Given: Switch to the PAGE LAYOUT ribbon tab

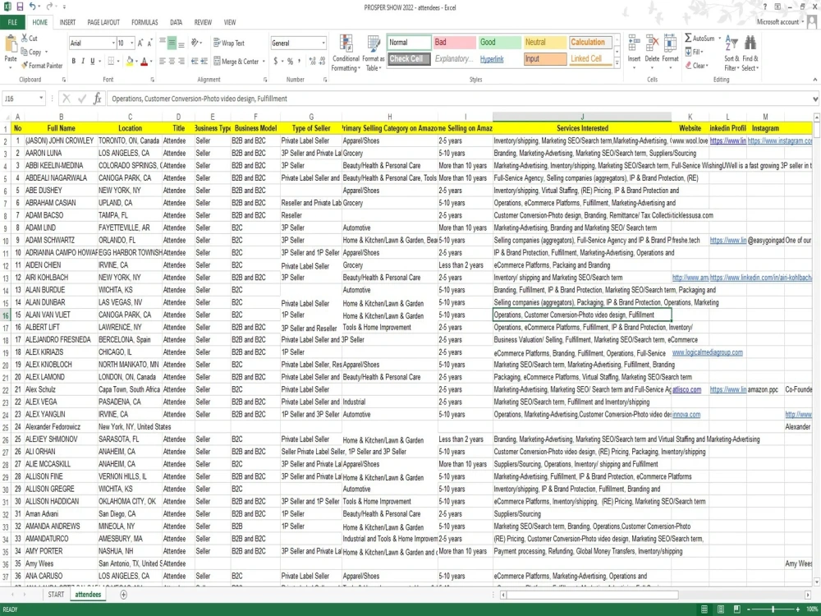Looking at the screenshot, I should (x=103, y=22).
